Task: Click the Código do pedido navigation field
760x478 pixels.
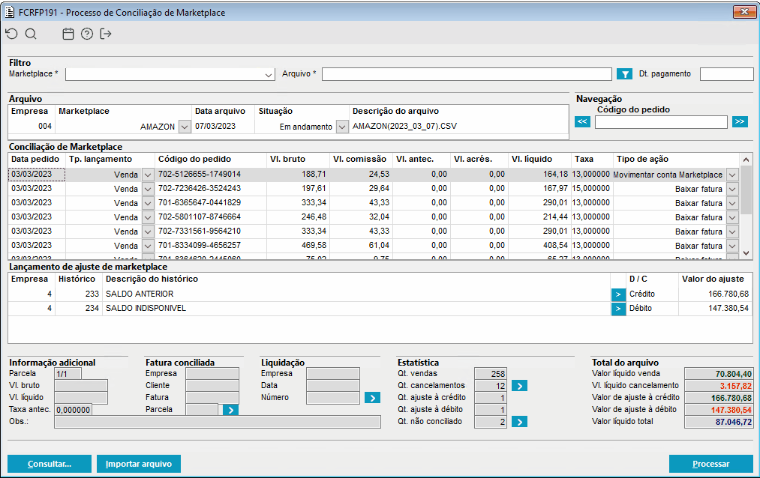Action: (x=661, y=122)
